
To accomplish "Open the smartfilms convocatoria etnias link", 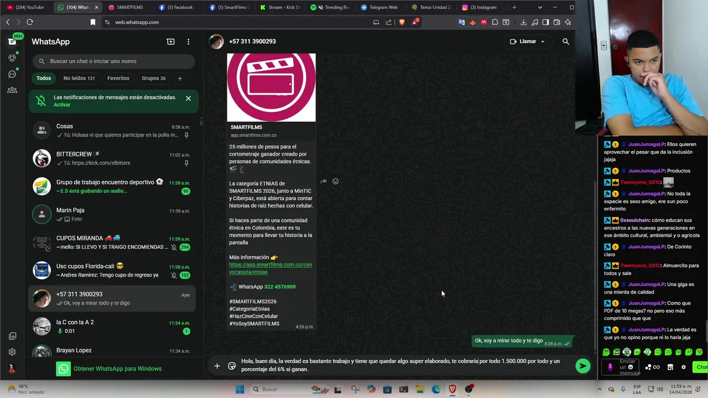I will [270, 268].
